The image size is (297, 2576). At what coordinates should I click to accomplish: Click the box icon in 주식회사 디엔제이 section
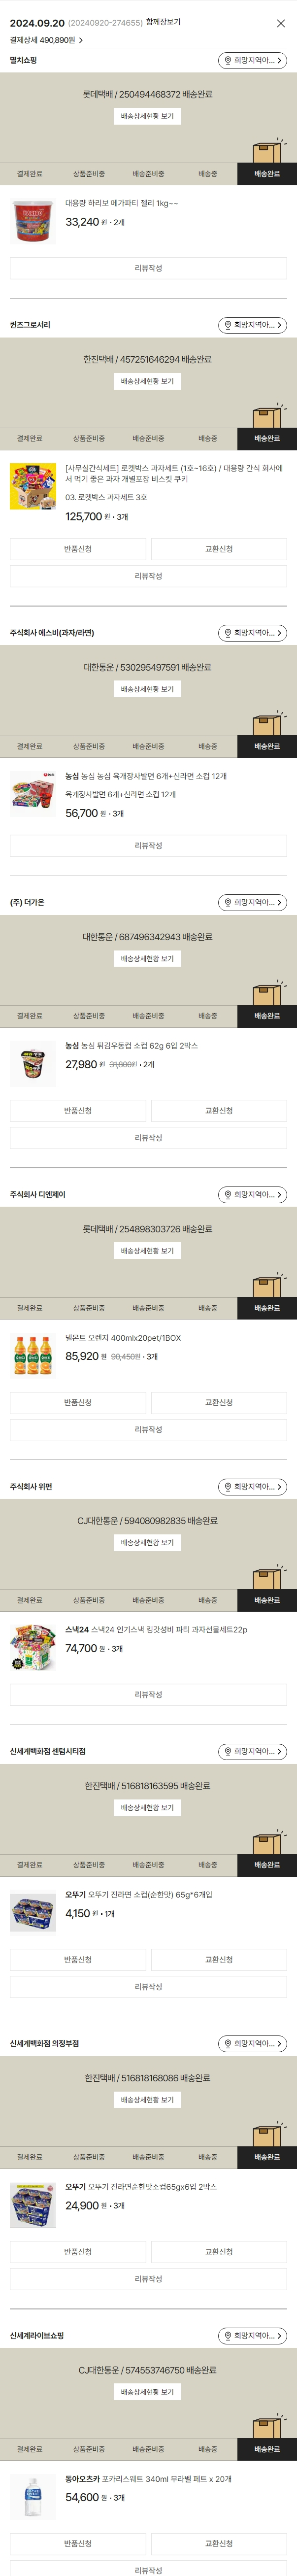(x=266, y=1286)
